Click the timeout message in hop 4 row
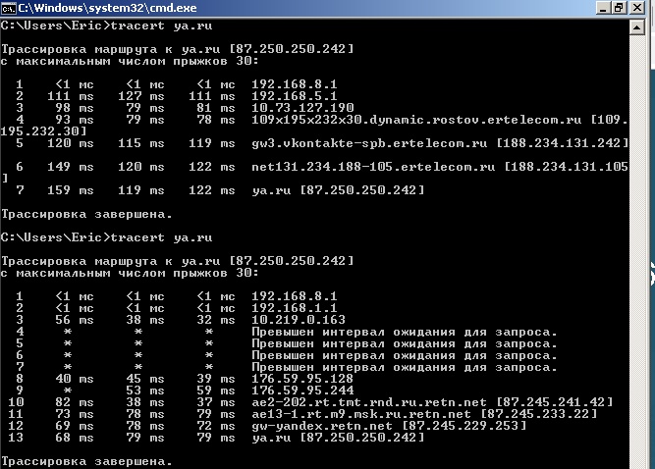Image resolution: width=655 pixels, height=469 pixels. [x=405, y=333]
